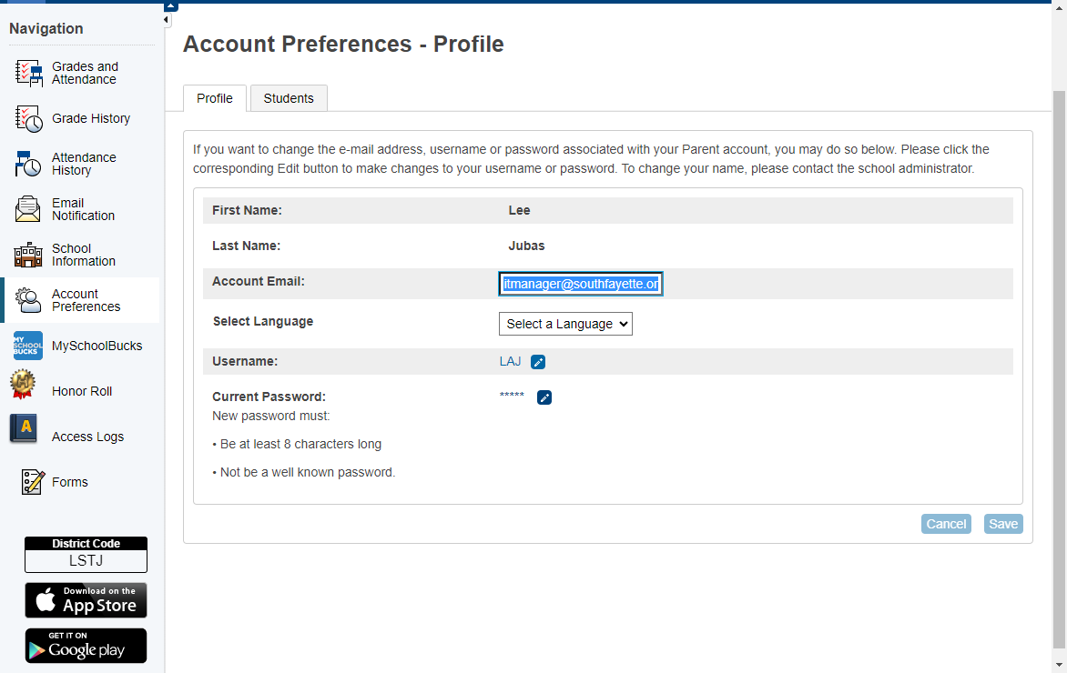Switch to the Profile tab
This screenshot has width=1067, height=673.
(x=215, y=98)
